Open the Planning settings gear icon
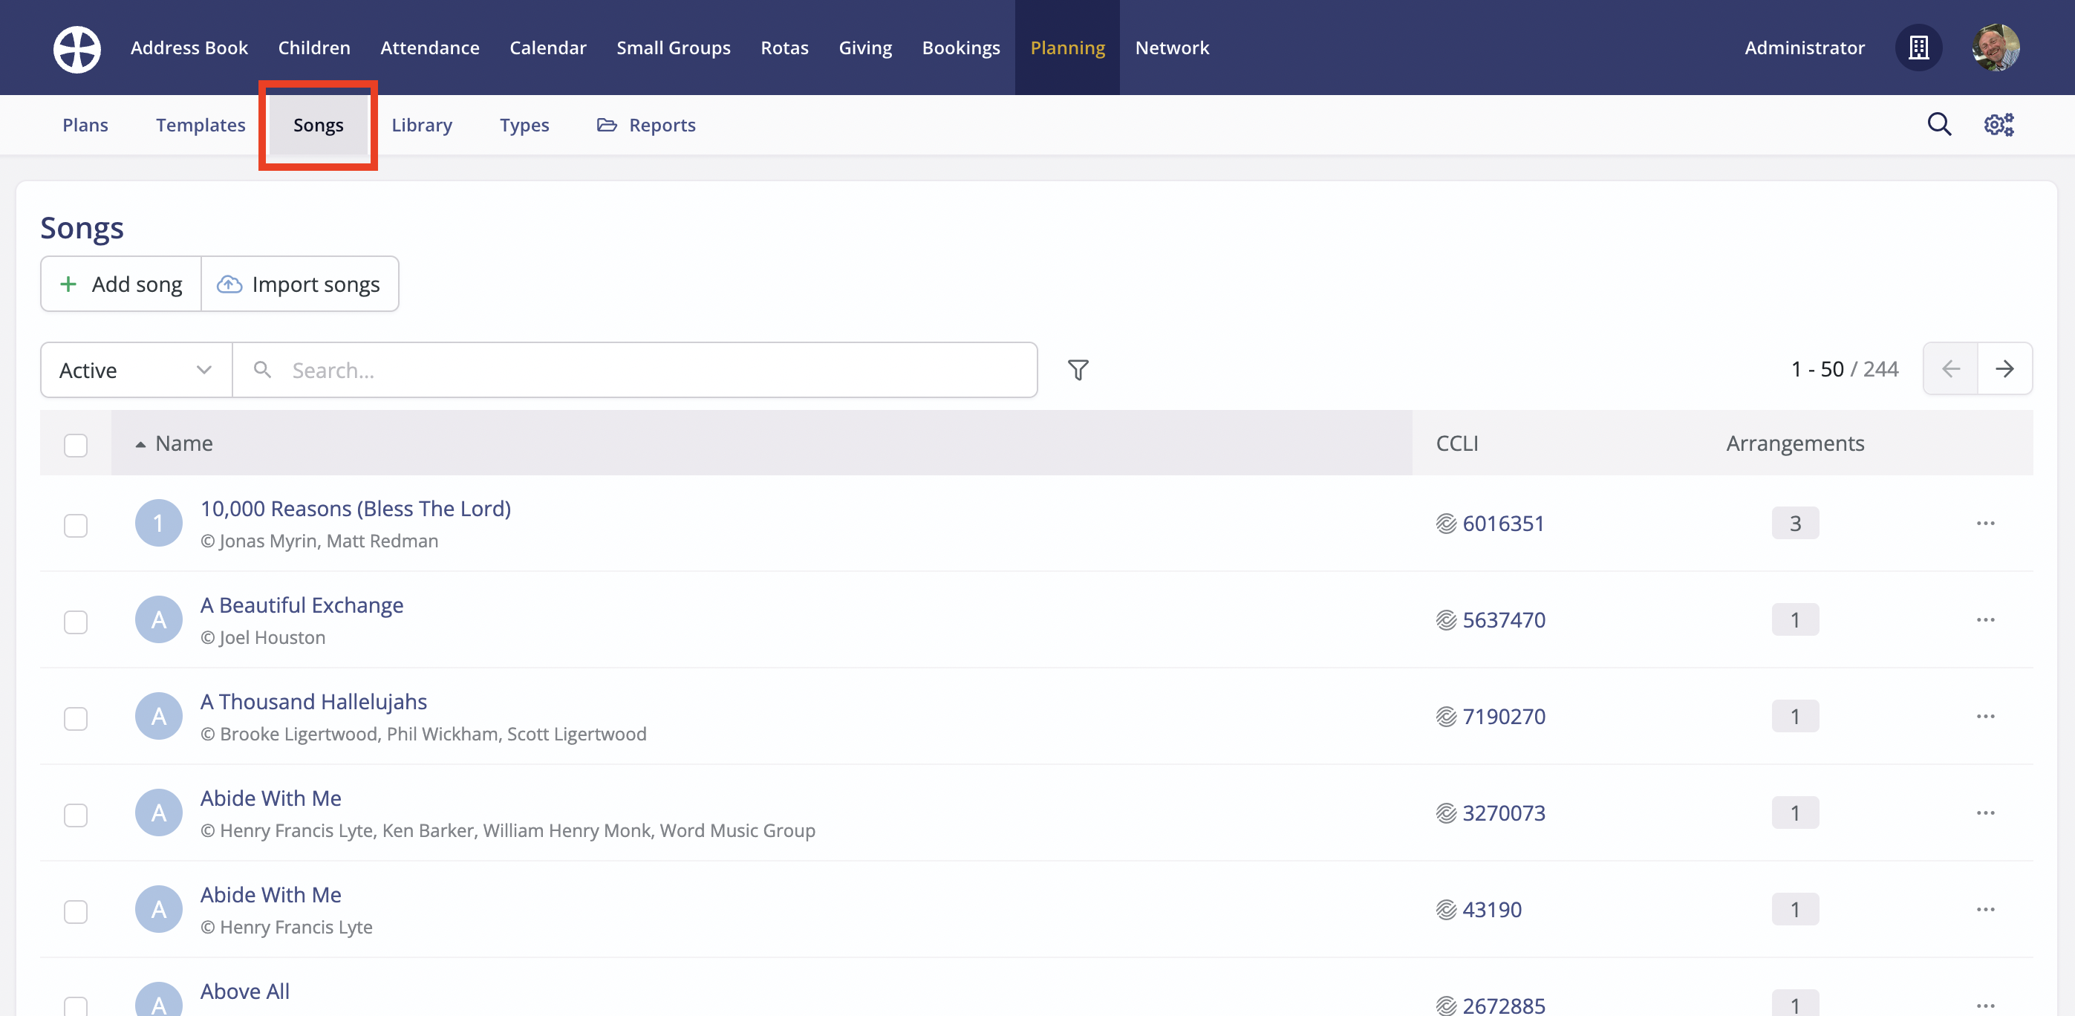Image resolution: width=2075 pixels, height=1016 pixels. point(1998,124)
